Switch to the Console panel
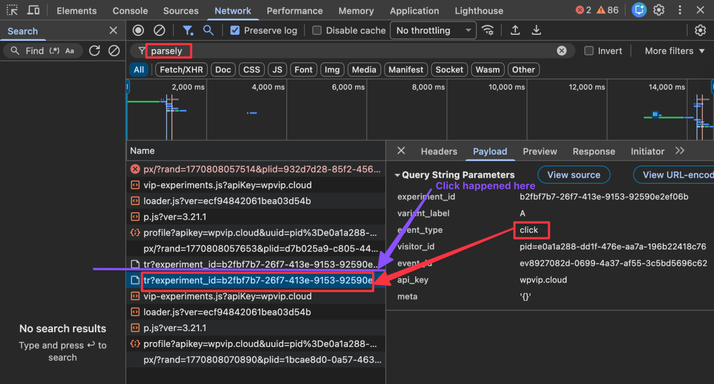The image size is (714, 384). pyautogui.click(x=130, y=10)
